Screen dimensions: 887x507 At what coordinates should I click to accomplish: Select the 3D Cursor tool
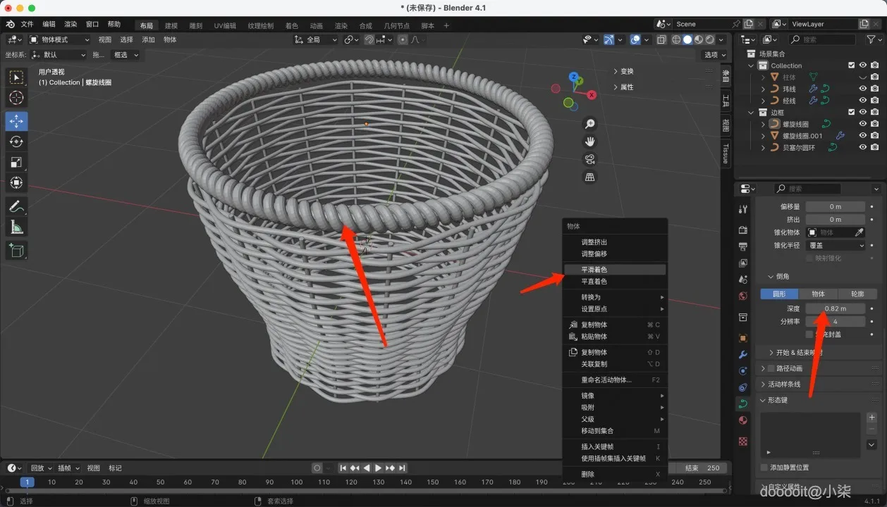pos(17,98)
